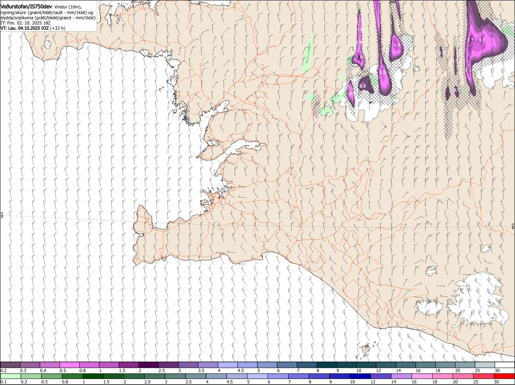Image resolution: width=515 pixels, height=385 pixels.
Task: Select the top legend row swatch labeled 1
Action: 109,365
